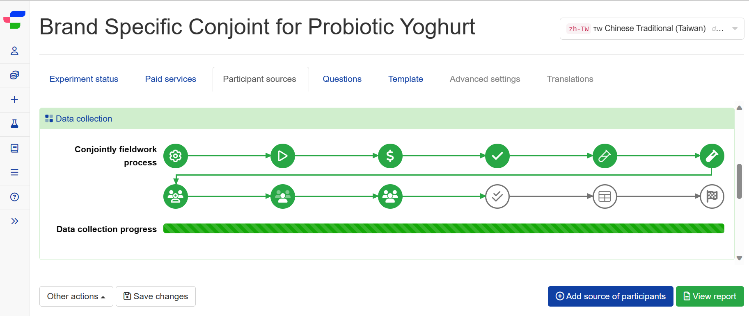This screenshot has width=749, height=316.
Task: Expand sidebar with double chevron icon
Action: (14, 221)
